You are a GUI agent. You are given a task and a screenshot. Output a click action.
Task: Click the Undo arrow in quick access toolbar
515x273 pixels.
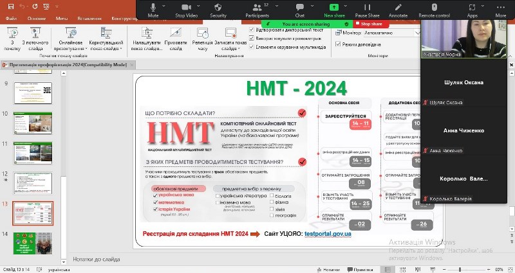(22, 6)
